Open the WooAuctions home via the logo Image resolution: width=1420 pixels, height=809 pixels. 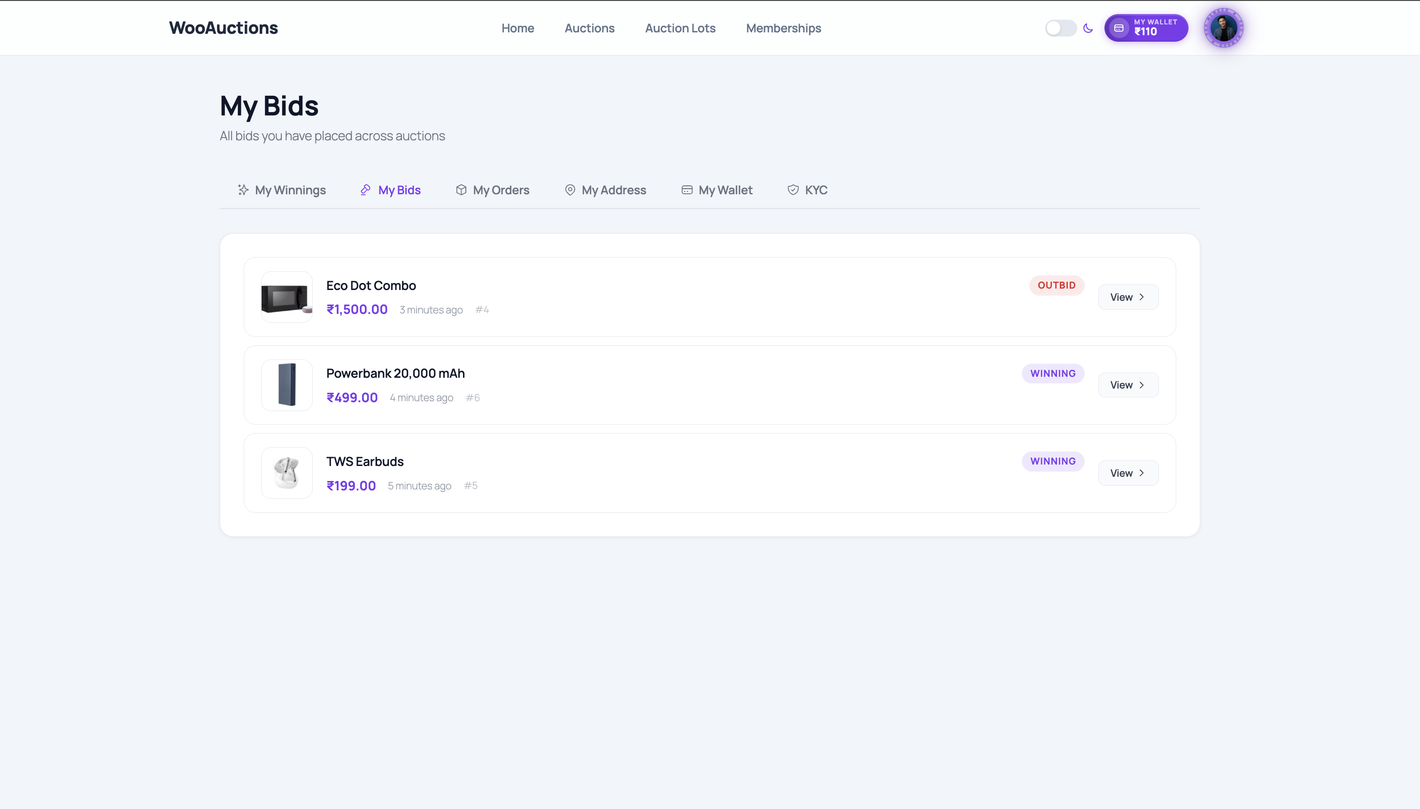pyautogui.click(x=223, y=28)
